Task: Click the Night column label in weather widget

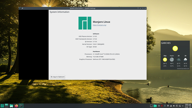Action: (172, 56)
